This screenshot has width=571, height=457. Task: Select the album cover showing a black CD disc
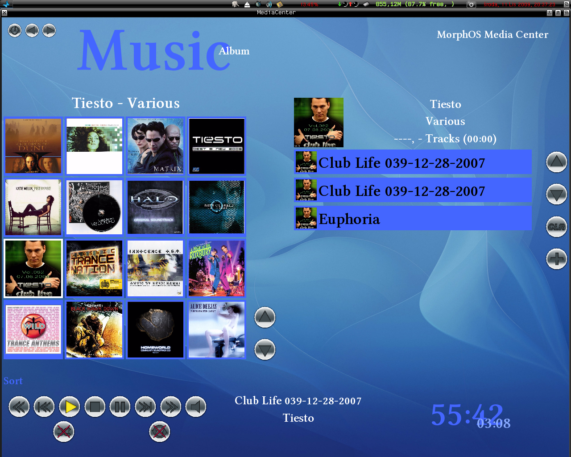coord(94,207)
